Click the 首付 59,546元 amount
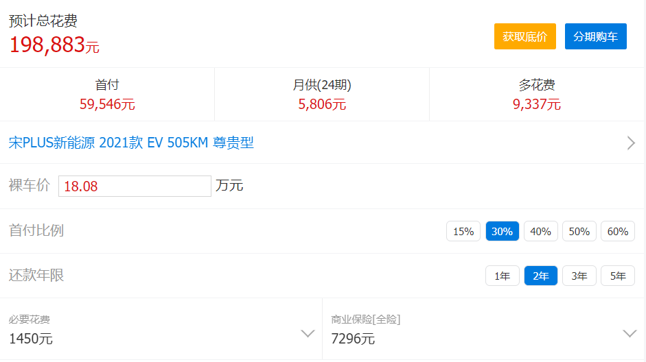This screenshot has height=362, width=646. 107,104
